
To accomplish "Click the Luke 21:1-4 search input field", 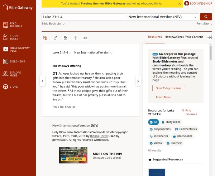I will tap(84, 17).
